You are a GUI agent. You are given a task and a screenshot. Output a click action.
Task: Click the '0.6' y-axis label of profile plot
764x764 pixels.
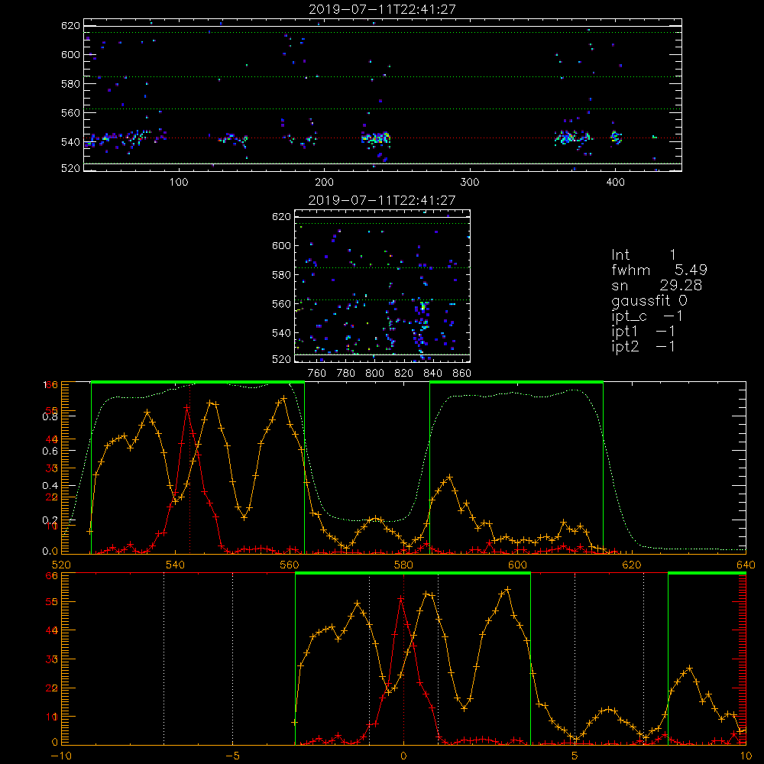click(50, 452)
